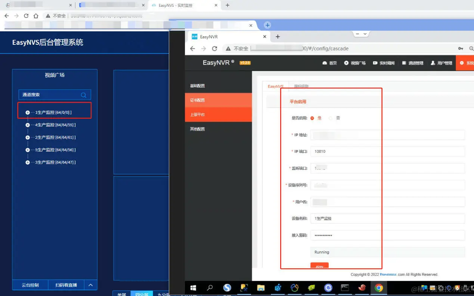Image resolution: width=474 pixels, height=296 pixels.
Task: Reload the EasyNVS page in back window
Action: tap(26, 16)
